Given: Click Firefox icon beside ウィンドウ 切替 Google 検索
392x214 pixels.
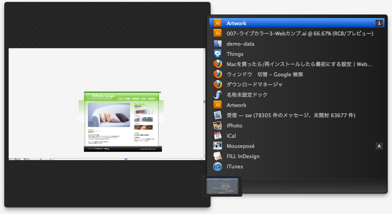Looking at the screenshot, I should pyautogui.click(x=218, y=74).
